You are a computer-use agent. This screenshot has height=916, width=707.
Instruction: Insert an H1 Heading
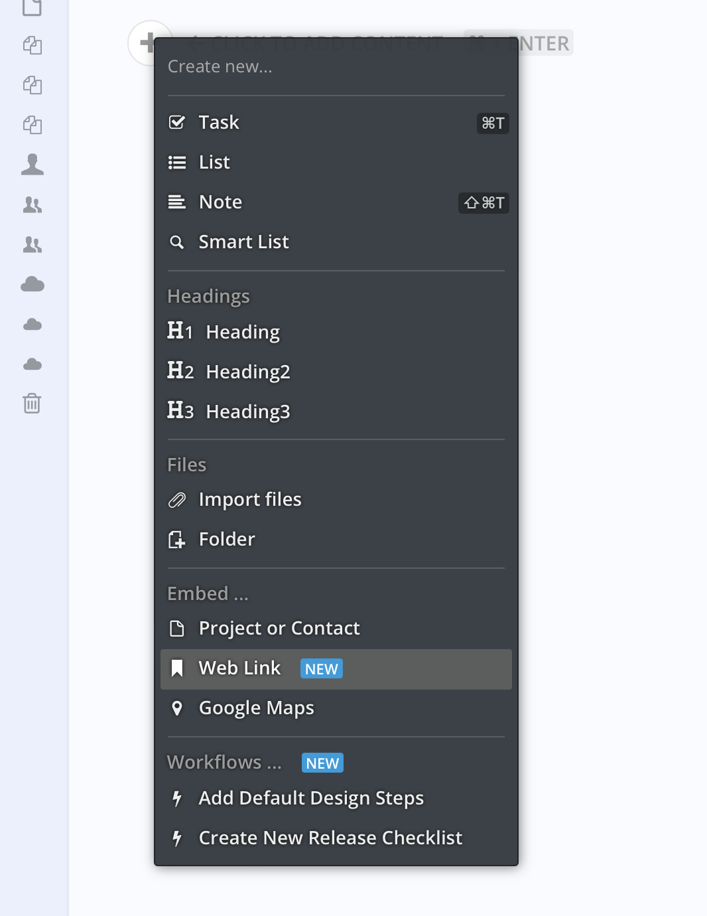click(336, 331)
